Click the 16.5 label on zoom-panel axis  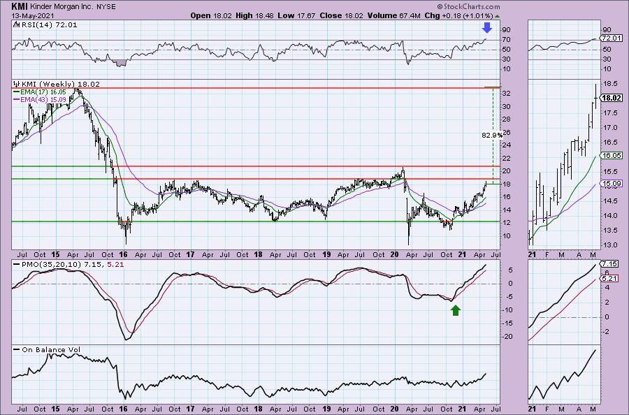pyautogui.click(x=609, y=143)
